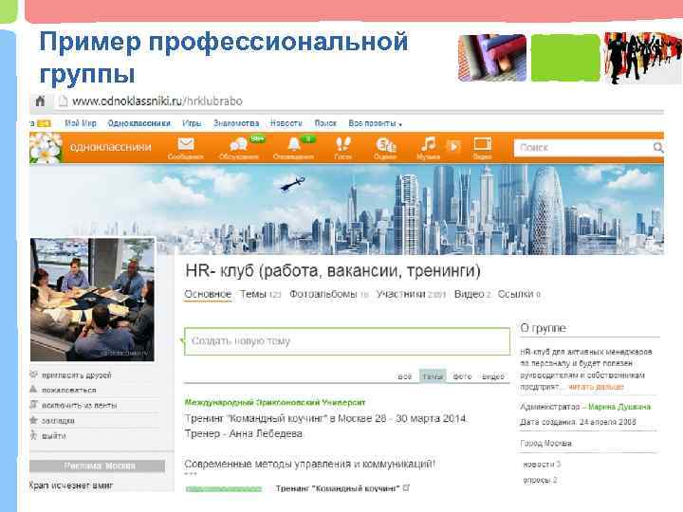
Task: Open the Гости footprints icon
Action: (343, 144)
